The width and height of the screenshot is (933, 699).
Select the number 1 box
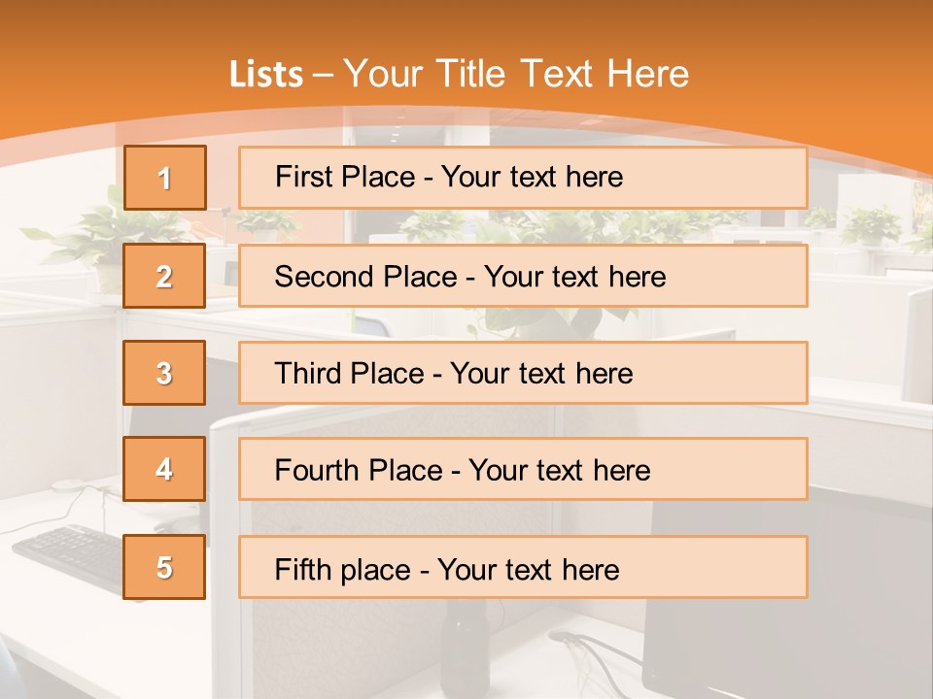click(165, 178)
